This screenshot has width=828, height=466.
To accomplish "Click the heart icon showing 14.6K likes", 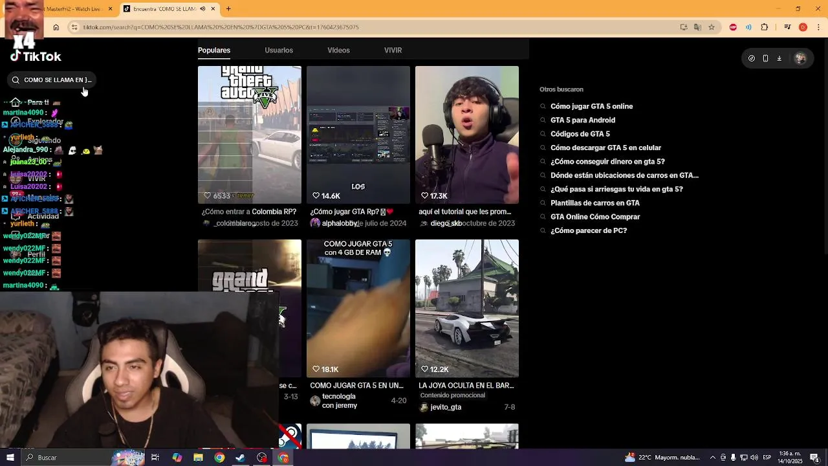I will tap(316, 195).
